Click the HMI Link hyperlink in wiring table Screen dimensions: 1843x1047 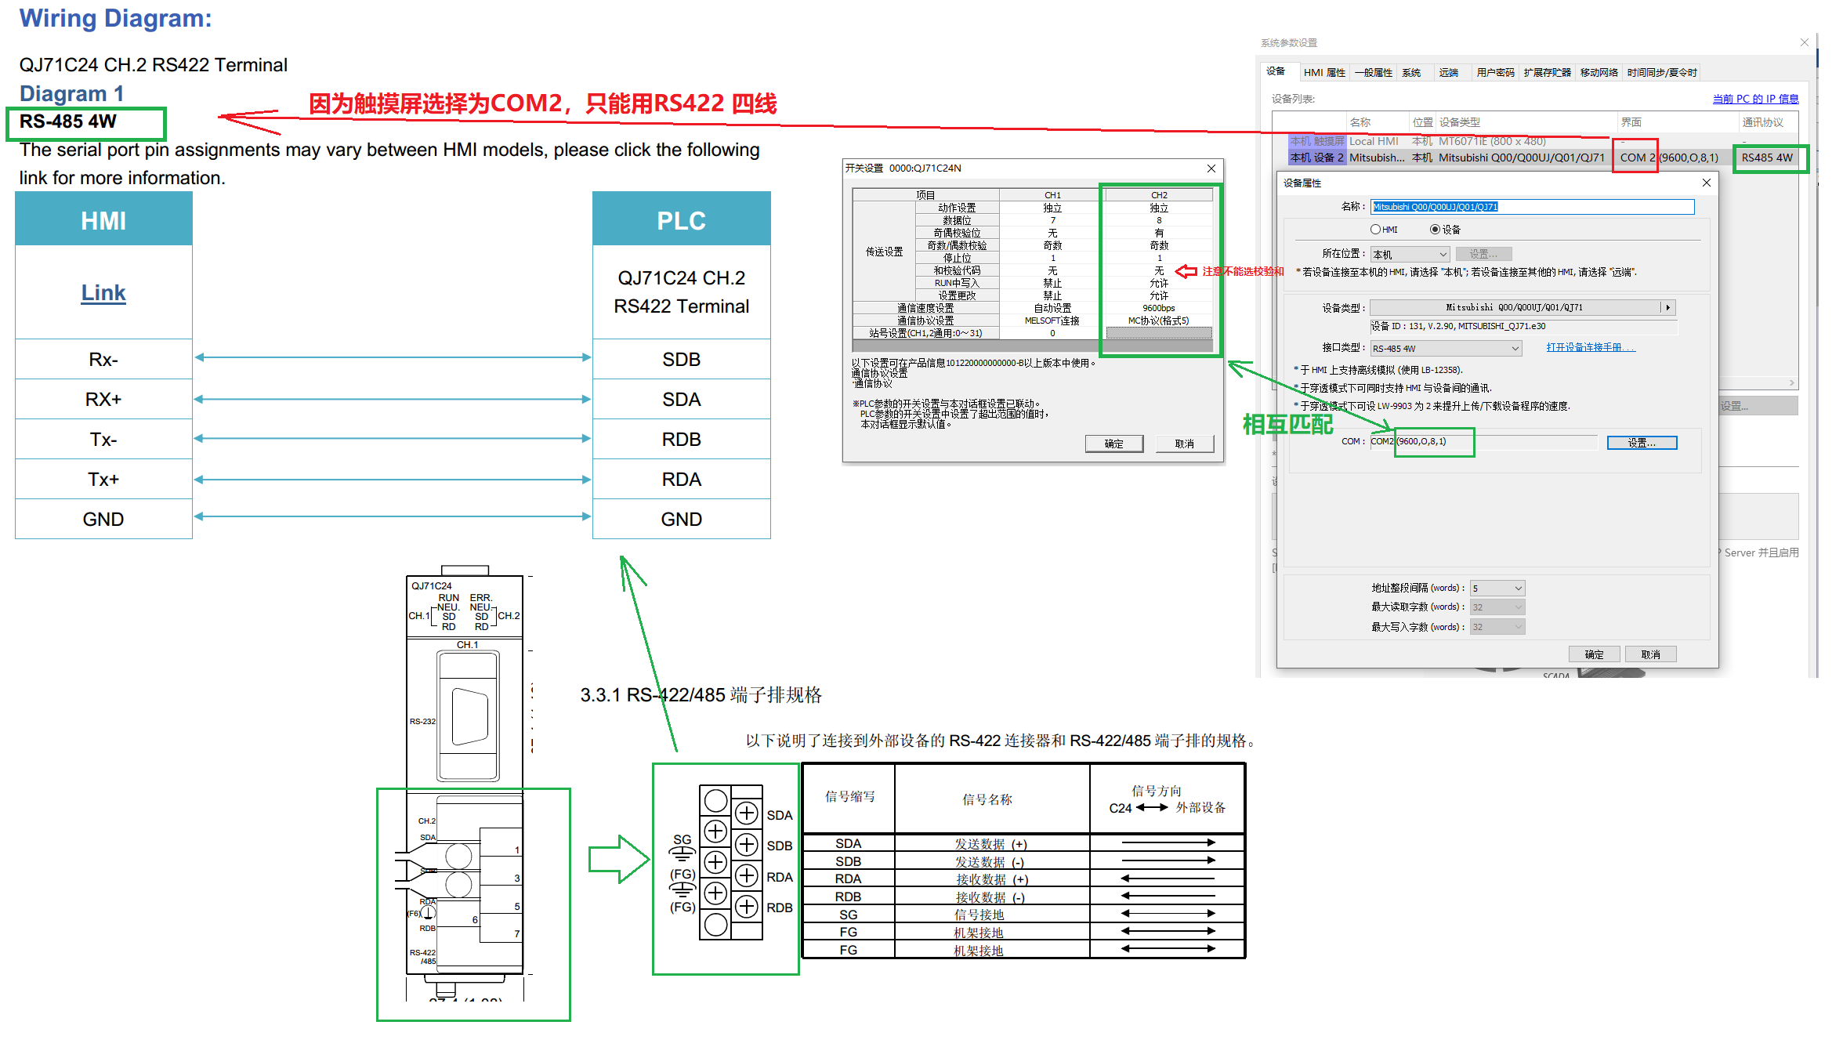pyautogui.click(x=103, y=293)
